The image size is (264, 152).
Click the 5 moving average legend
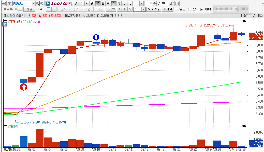[19, 22]
